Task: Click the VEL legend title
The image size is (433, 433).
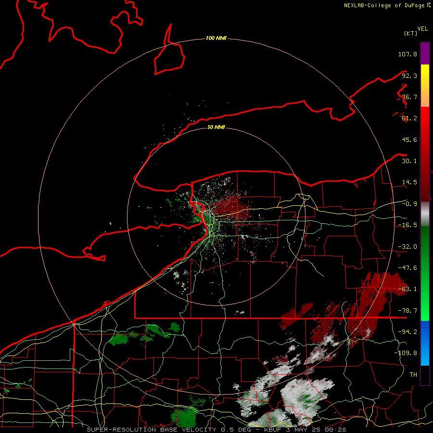Action: (x=422, y=29)
